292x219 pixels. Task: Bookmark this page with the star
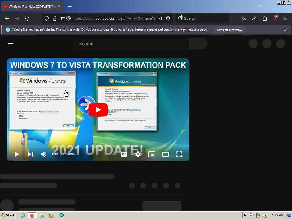(x=168, y=18)
